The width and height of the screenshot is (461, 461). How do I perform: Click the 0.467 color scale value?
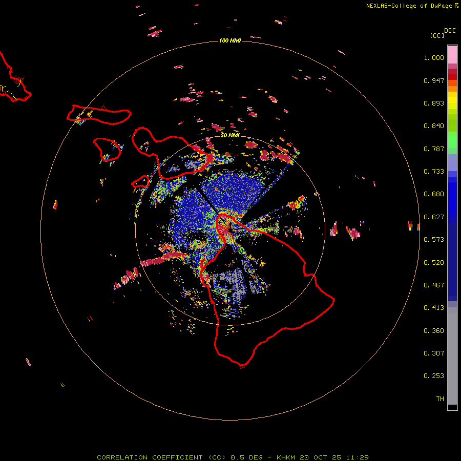434,285
